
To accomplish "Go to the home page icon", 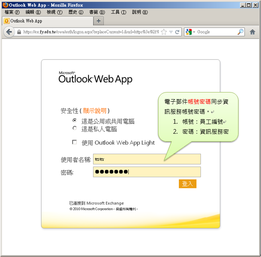I will pos(252,32).
